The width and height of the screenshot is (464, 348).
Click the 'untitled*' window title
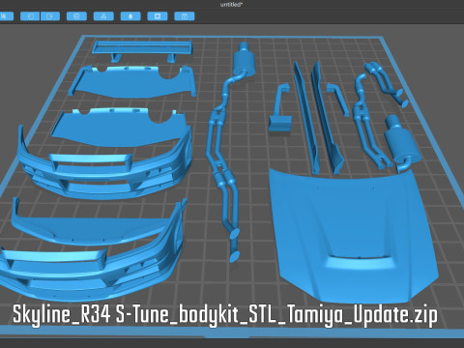coord(231,5)
